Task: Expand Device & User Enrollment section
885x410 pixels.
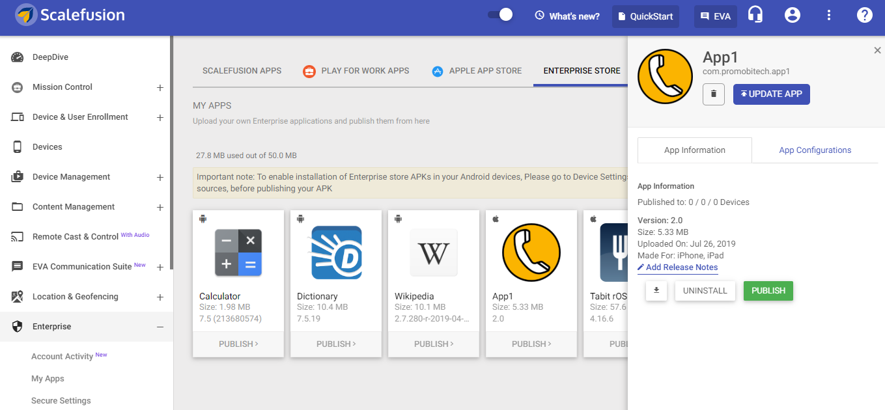Action: coord(160,118)
